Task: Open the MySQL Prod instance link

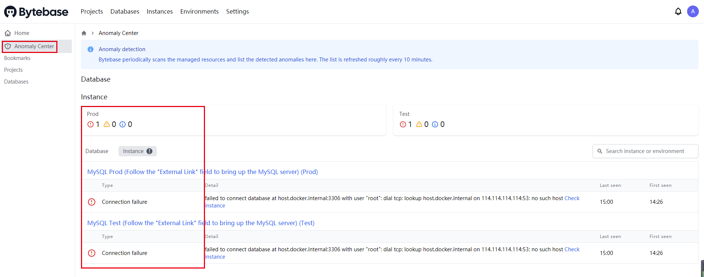Action: click(x=202, y=172)
